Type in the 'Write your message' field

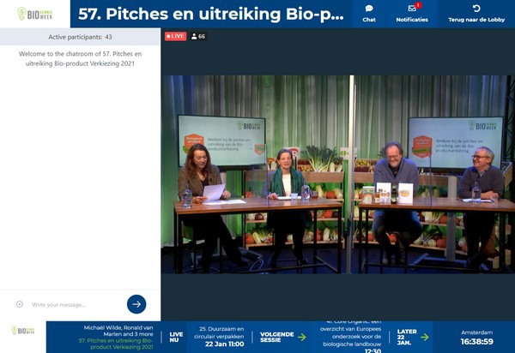click(x=73, y=304)
